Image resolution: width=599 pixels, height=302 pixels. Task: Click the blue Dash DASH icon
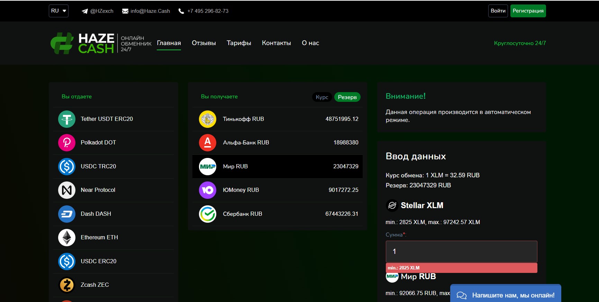[x=67, y=214]
